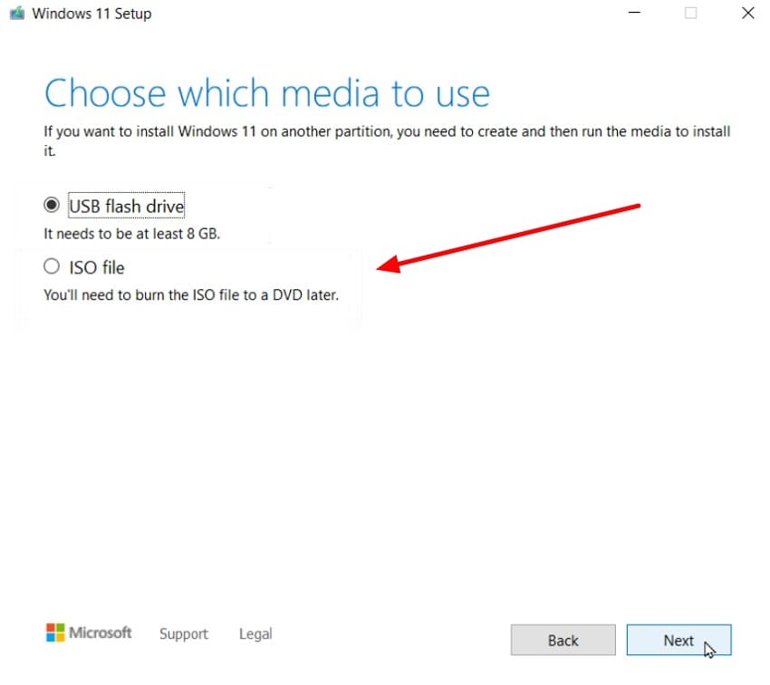Click the 'burn the ISO file to a DVD' note

[x=191, y=295]
